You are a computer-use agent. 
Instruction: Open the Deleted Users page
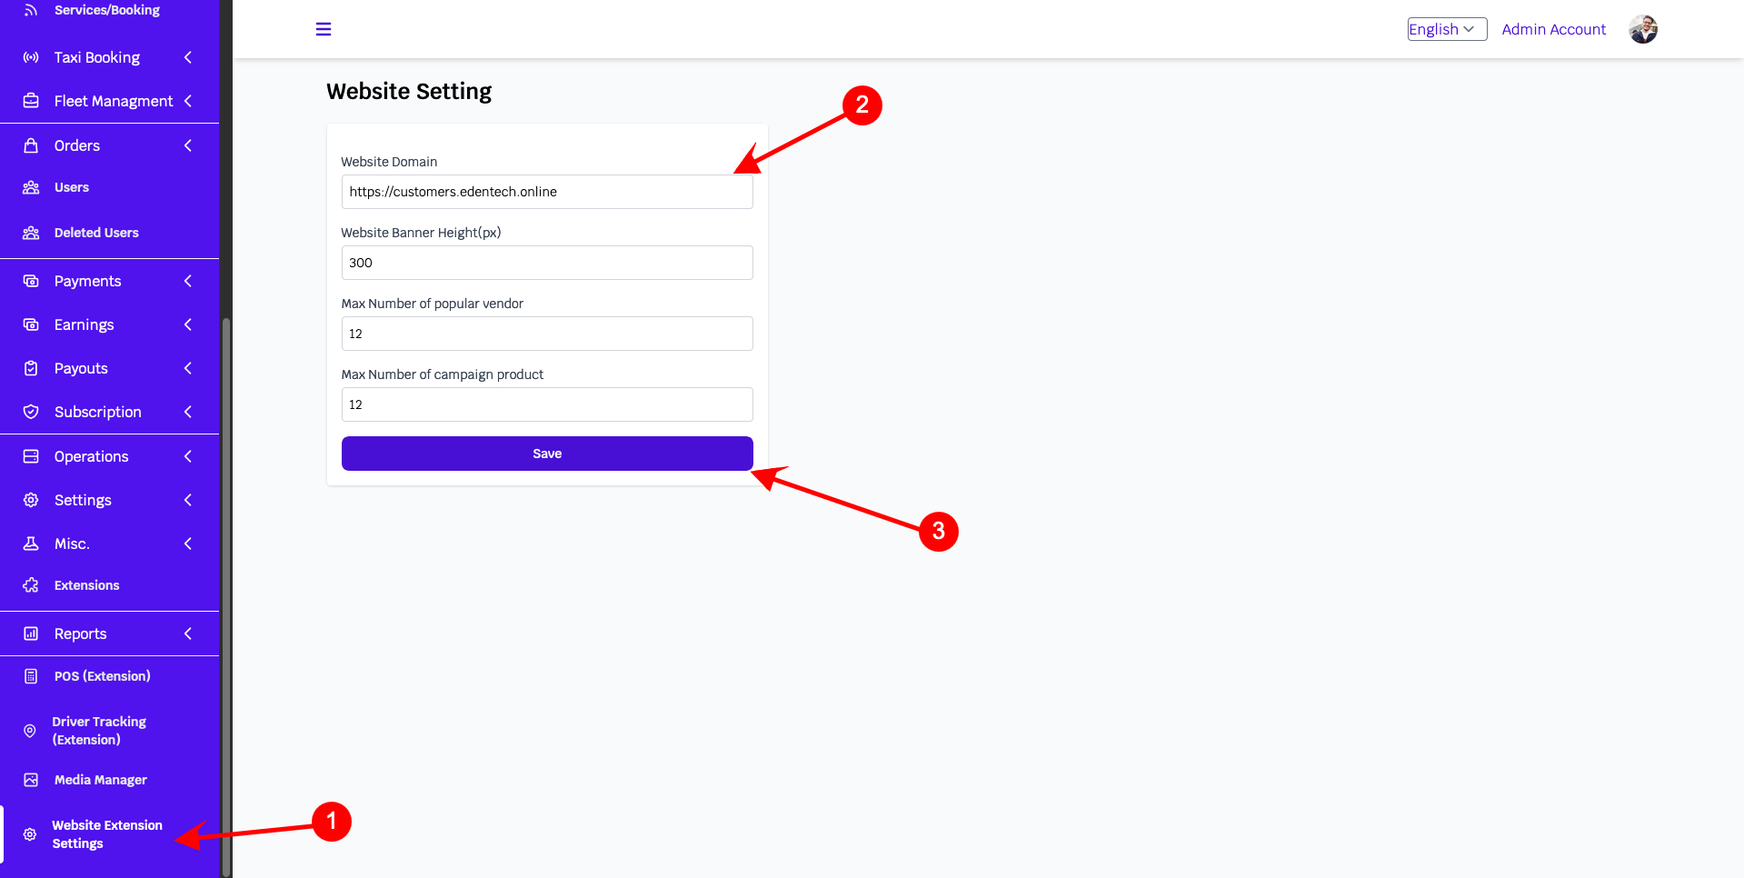(96, 233)
